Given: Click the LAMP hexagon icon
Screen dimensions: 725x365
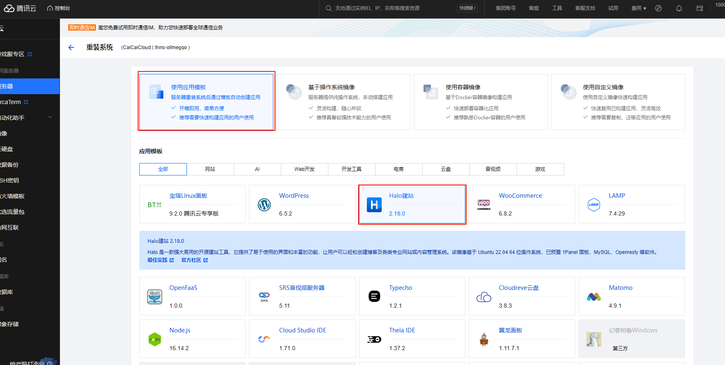Looking at the screenshot, I should point(594,204).
